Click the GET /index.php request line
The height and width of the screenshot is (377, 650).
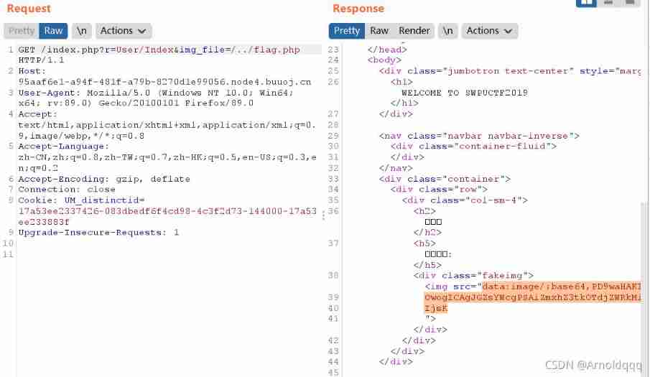point(159,50)
